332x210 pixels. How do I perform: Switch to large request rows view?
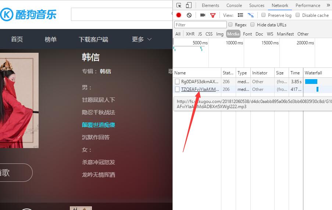pos(240,15)
